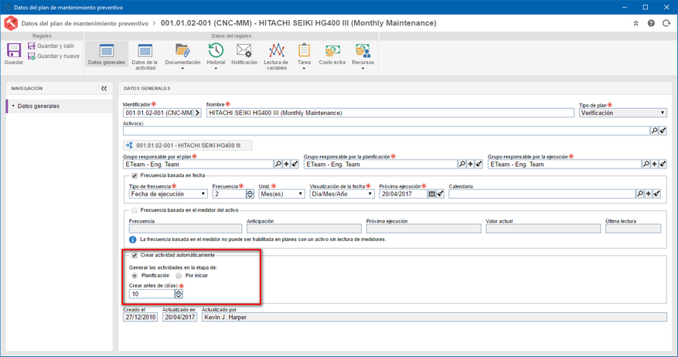Open Notificación envelope settings
678x357 pixels.
244,54
